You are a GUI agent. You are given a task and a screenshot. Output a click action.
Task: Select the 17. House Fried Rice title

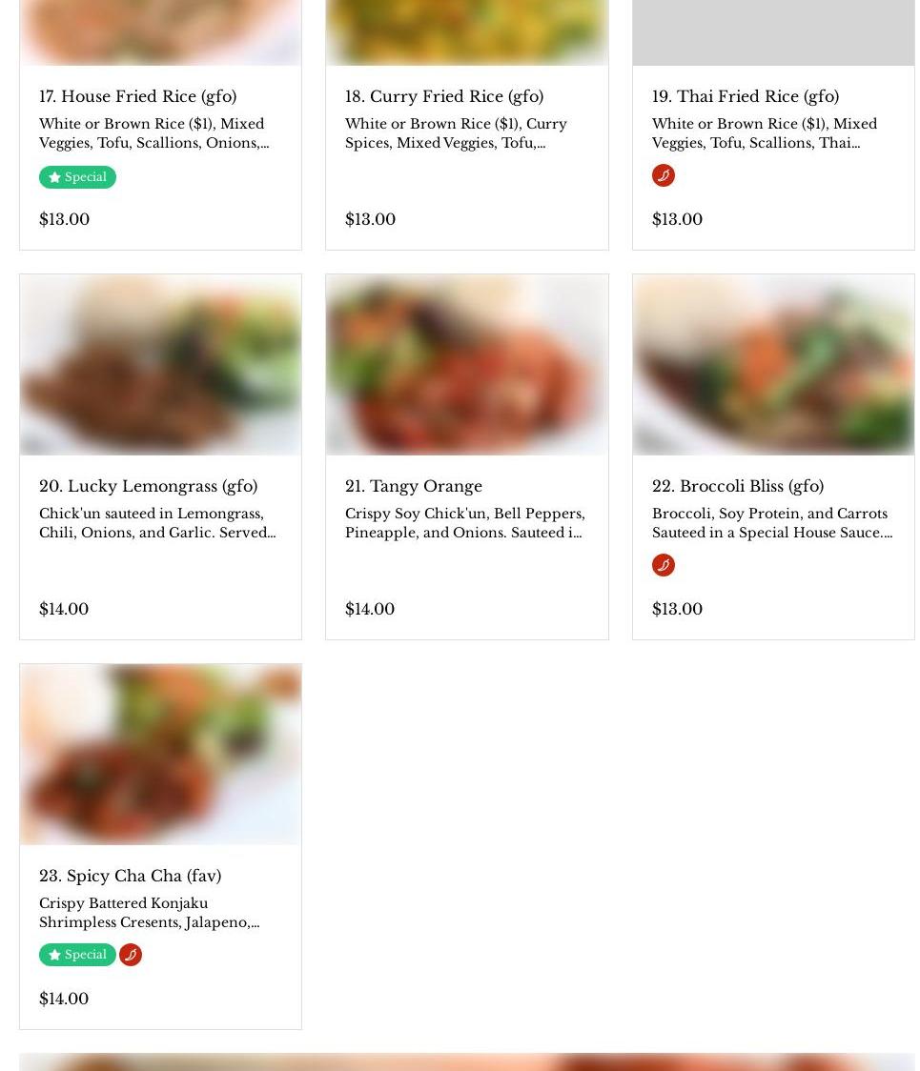tap(138, 96)
